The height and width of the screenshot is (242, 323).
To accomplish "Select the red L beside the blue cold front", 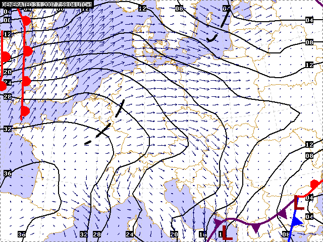I will click(299, 204).
